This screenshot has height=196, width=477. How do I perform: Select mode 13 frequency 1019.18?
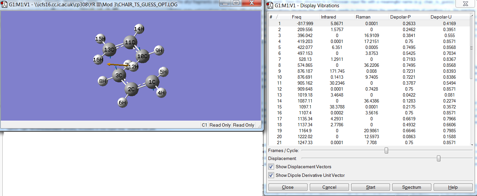[369, 95]
